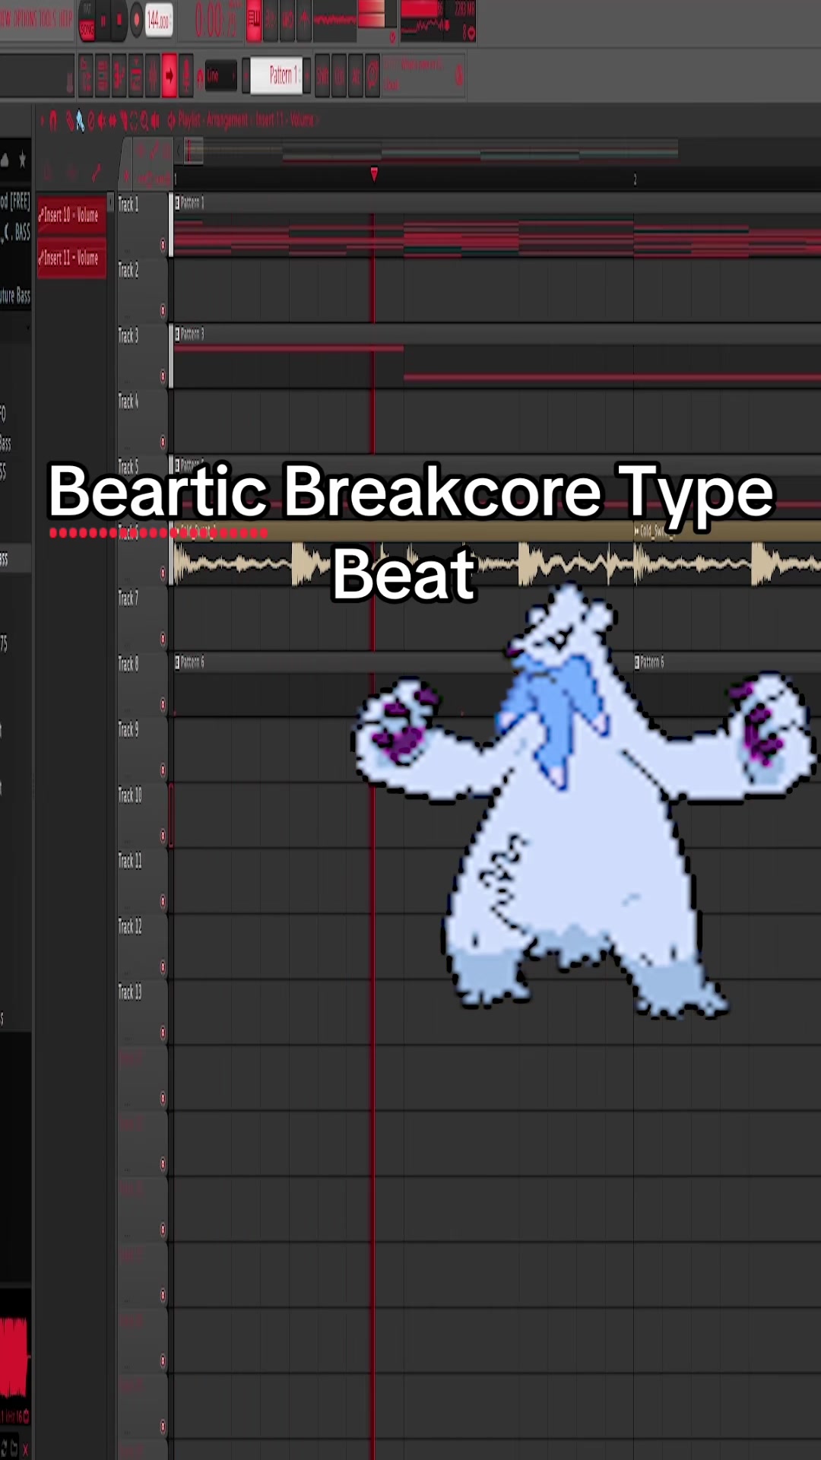Click the red playhead marker on the timeline
821x1460 pixels.
coord(374,175)
